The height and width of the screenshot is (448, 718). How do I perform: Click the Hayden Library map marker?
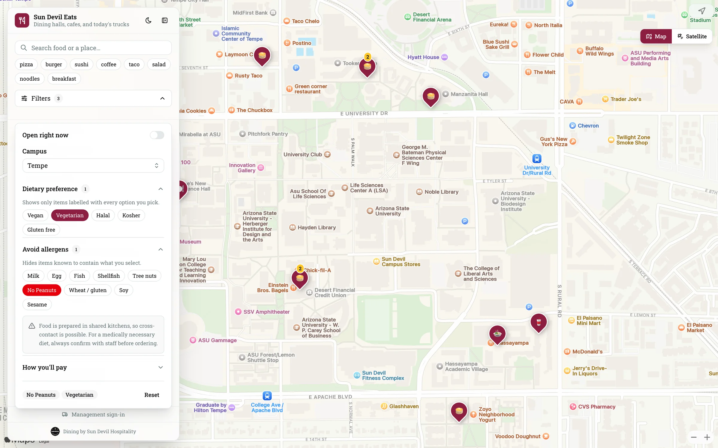coord(292,228)
